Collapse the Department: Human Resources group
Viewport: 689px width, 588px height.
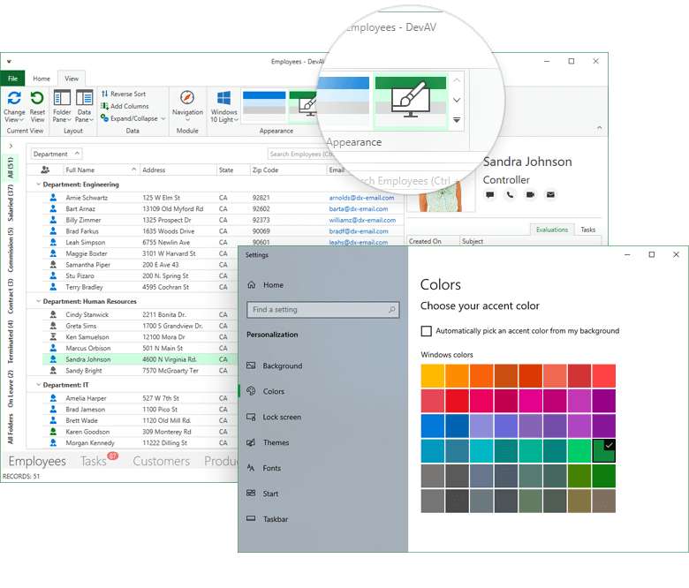pos(38,301)
